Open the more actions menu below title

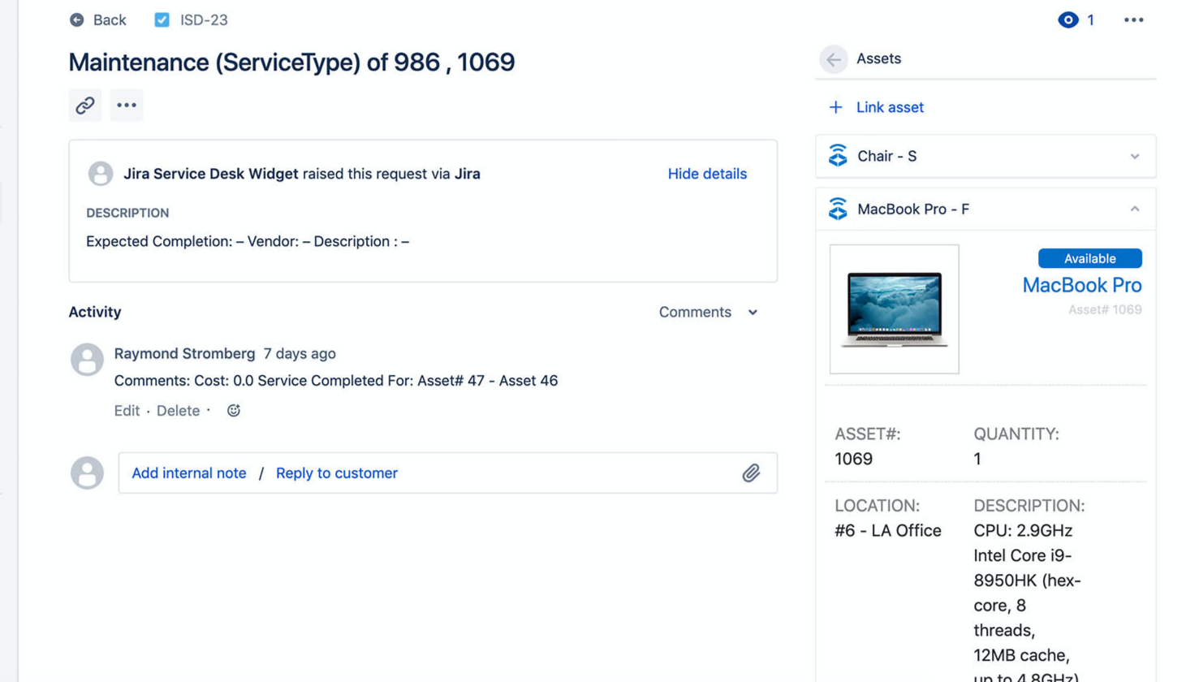coord(127,106)
